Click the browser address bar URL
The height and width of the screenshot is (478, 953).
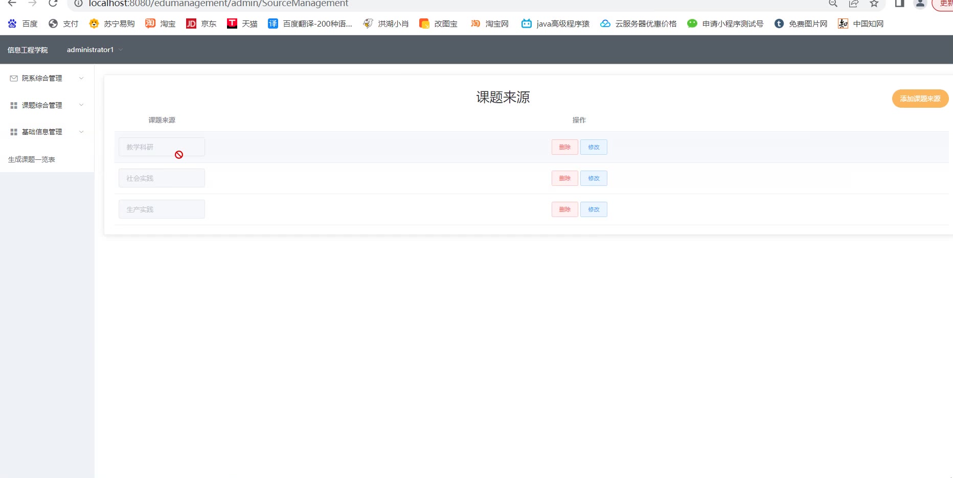(218, 4)
